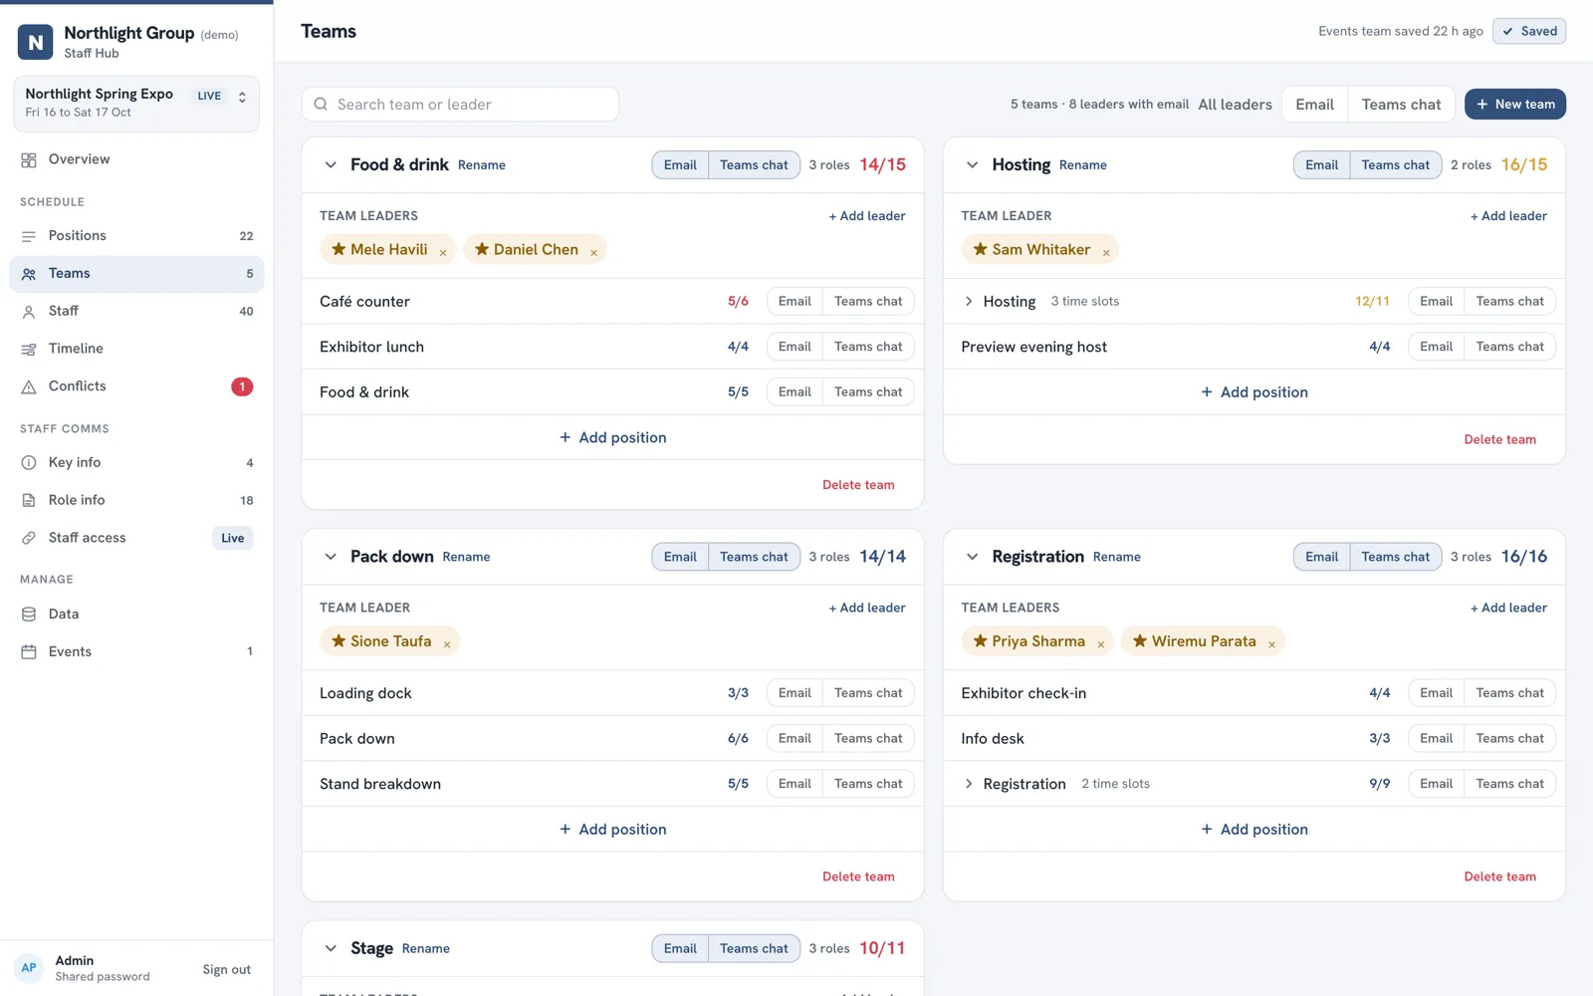The image size is (1593, 996).
Task: Choose Email for Café counter row
Action: click(x=795, y=302)
